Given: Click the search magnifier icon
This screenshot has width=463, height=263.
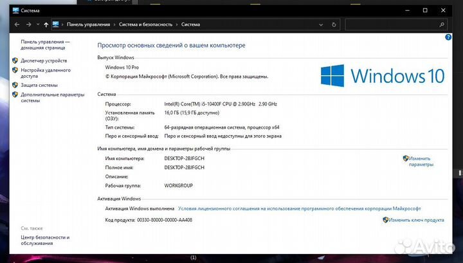Looking at the screenshot, I should 442,25.
